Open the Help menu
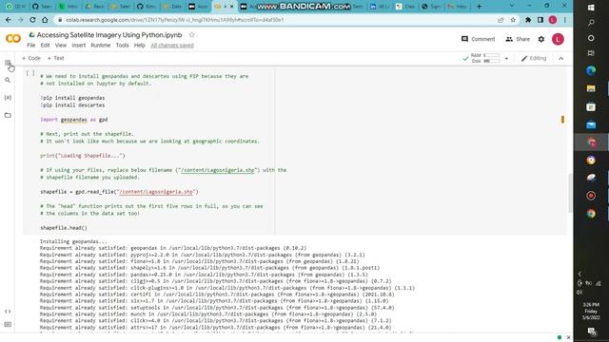This screenshot has width=609, height=342. pos(140,46)
